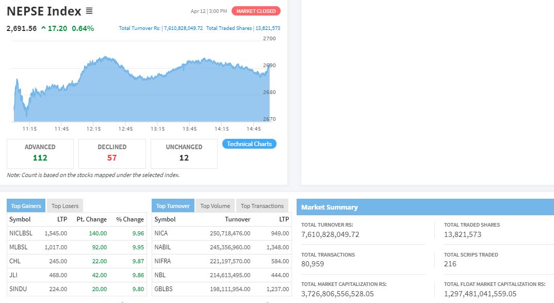Click the MARKET CLOSED status badge

pyautogui.click(x=256, y=11)
